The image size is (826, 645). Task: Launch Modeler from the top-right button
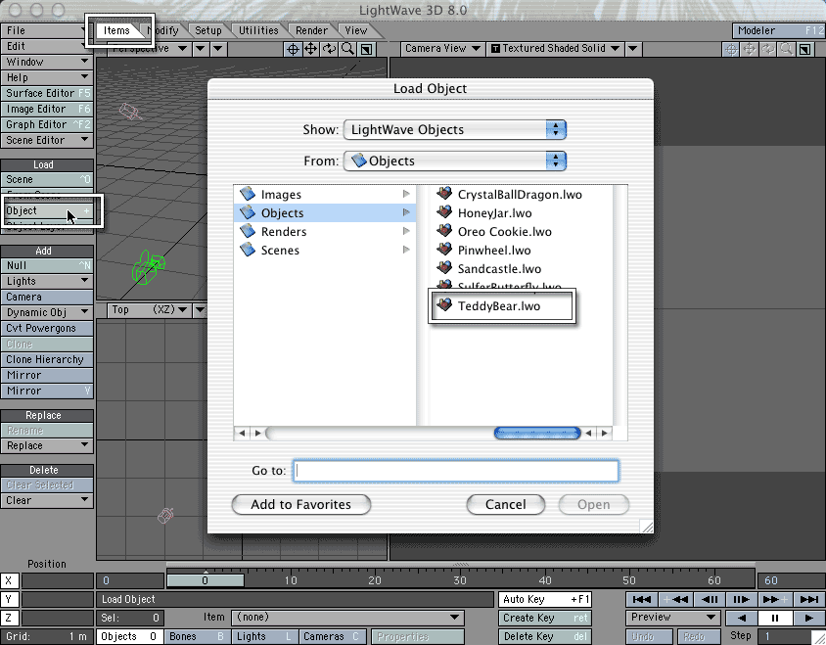tap(779, 30)
